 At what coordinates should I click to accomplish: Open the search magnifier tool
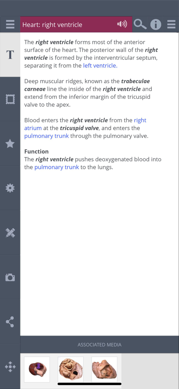pyautogui.click(x=140, y=25)
